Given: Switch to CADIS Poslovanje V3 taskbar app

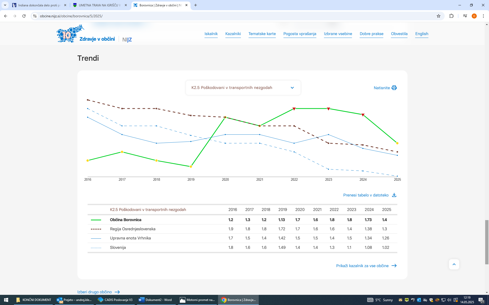Looking at the screenshot, I should [115, 300].
